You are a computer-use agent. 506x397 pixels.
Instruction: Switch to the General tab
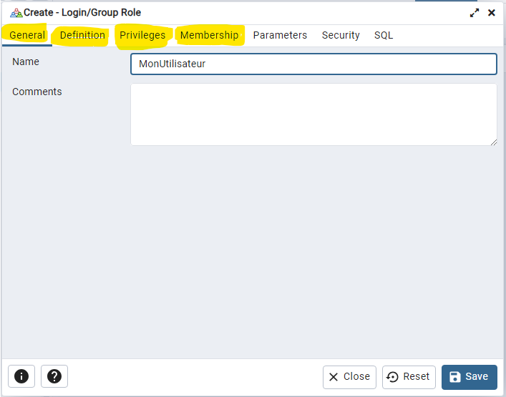(x=27, y=35)
